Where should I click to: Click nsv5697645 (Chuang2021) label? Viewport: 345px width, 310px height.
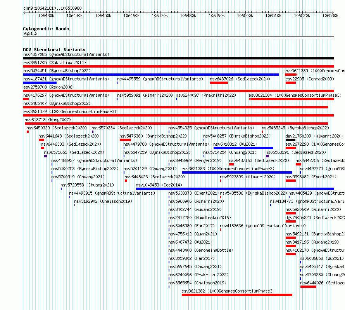195,266
